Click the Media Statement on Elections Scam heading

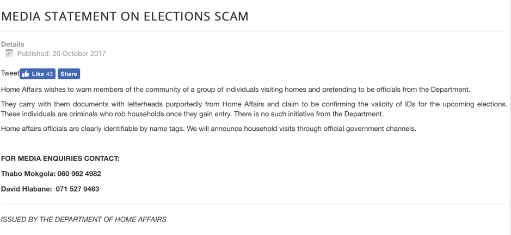(125, 16)
